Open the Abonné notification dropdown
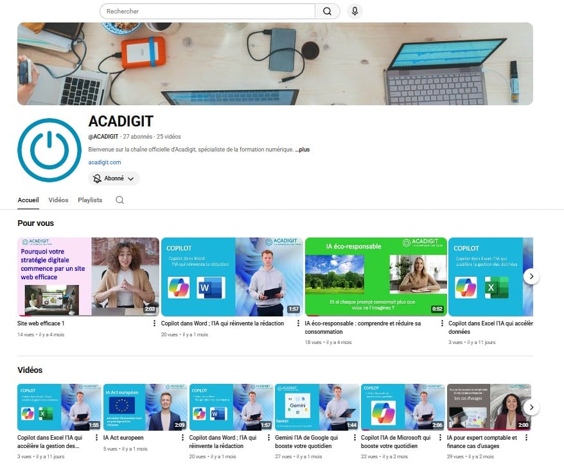The width and height of the screenshot is (564, 466). point(114,178)
